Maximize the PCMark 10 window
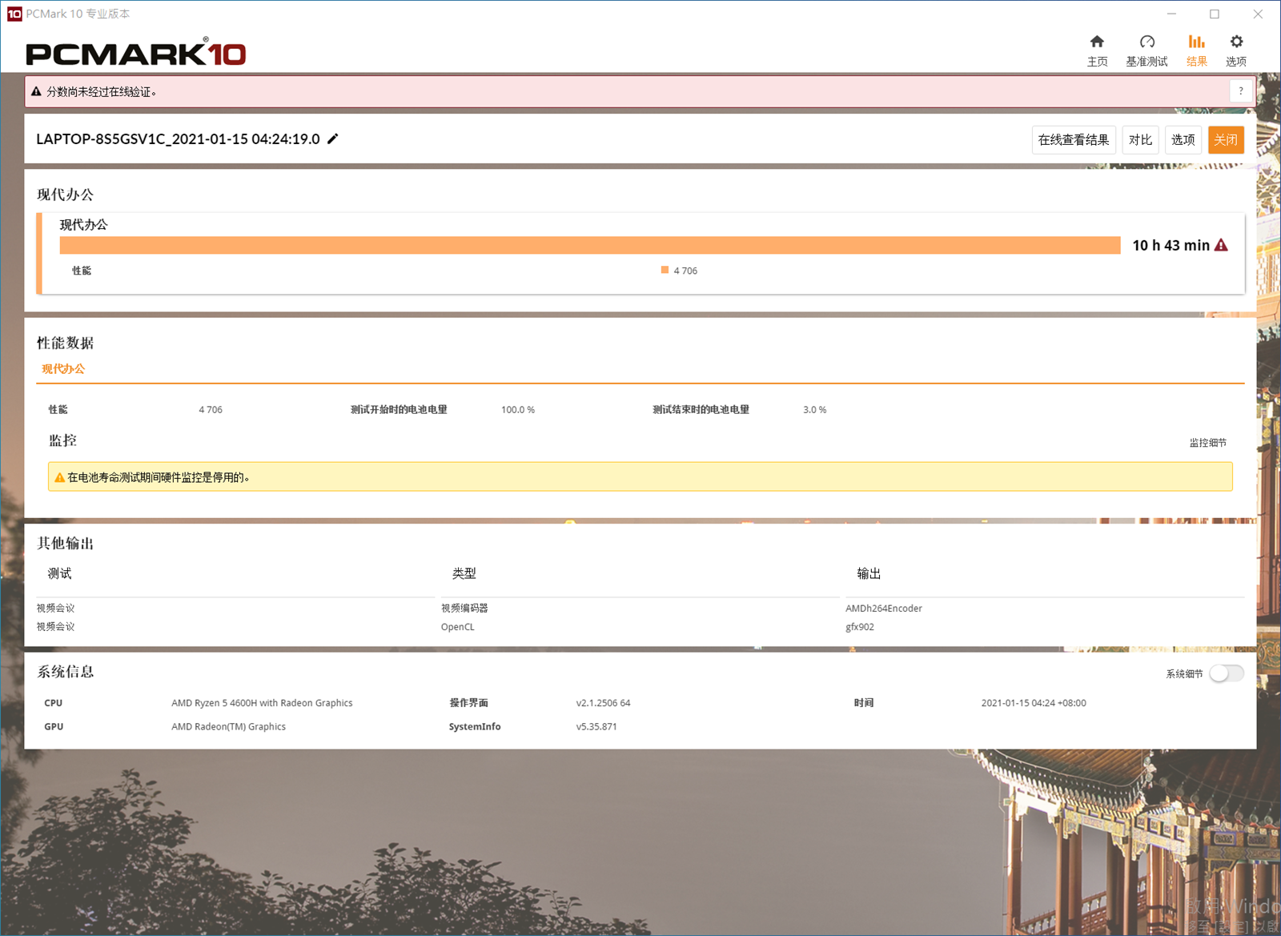This screenshot has width=1281, height=936. click(1215, 14)
